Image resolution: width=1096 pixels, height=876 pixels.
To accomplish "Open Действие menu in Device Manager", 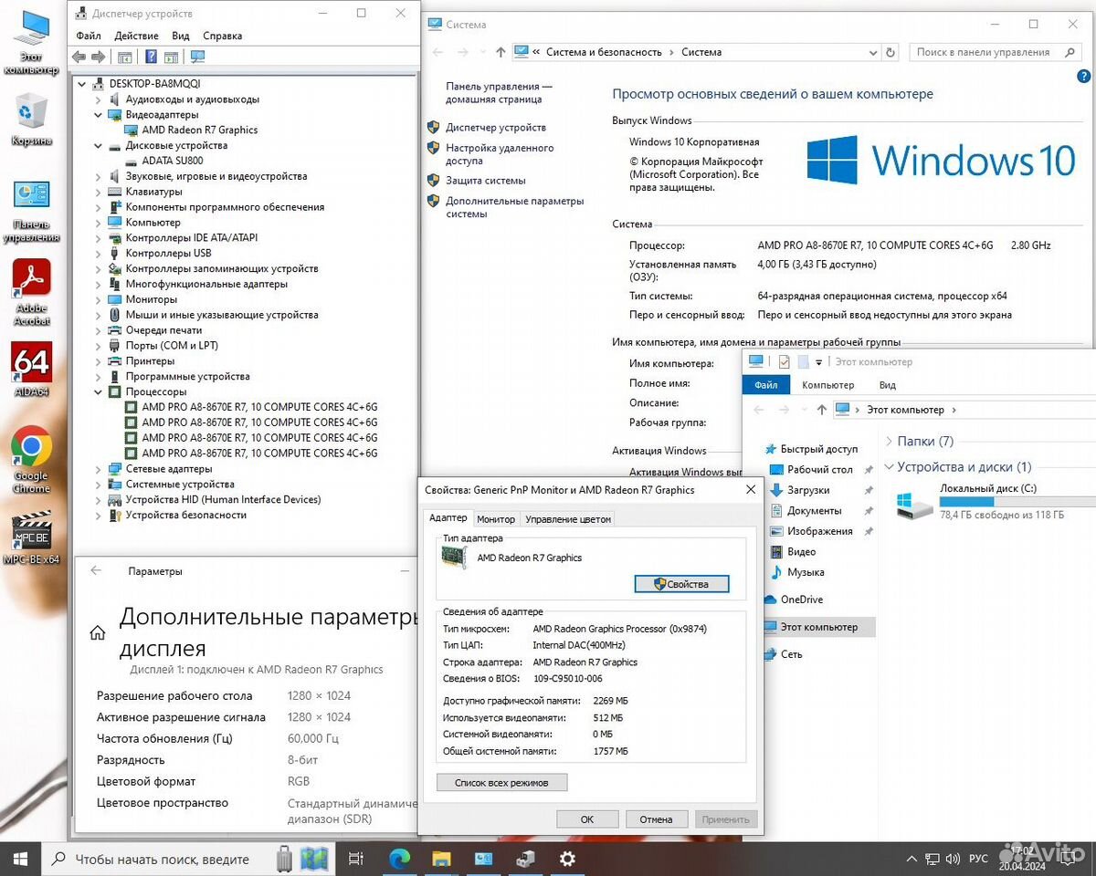I will point(136,36).
